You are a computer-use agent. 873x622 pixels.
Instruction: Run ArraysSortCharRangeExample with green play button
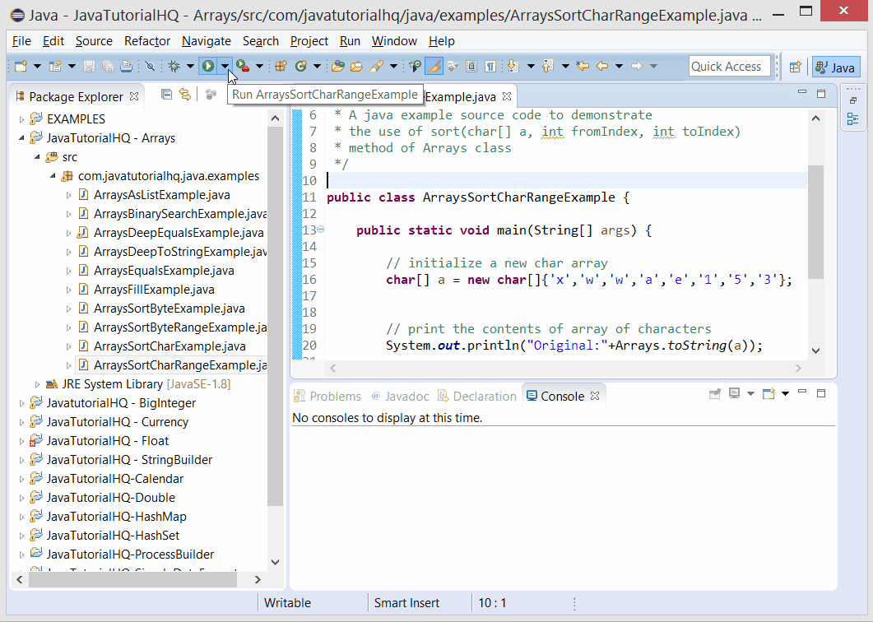click(208, 67)
